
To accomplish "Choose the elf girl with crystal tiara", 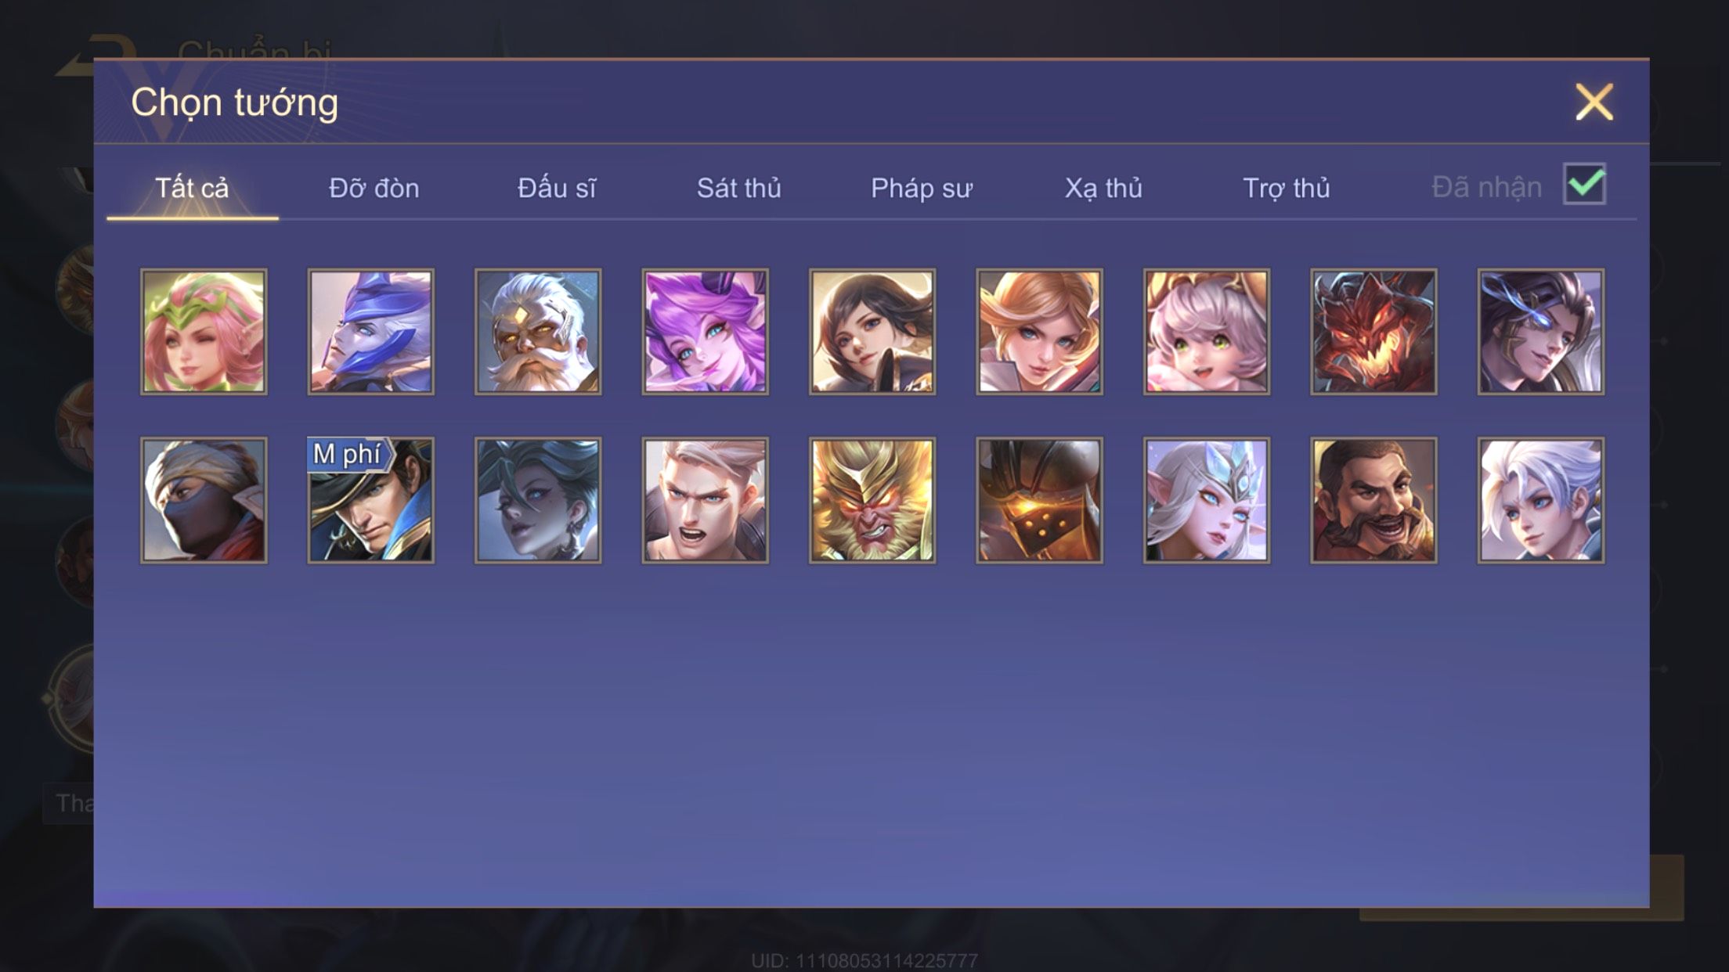I will [x=1207, y=500].
